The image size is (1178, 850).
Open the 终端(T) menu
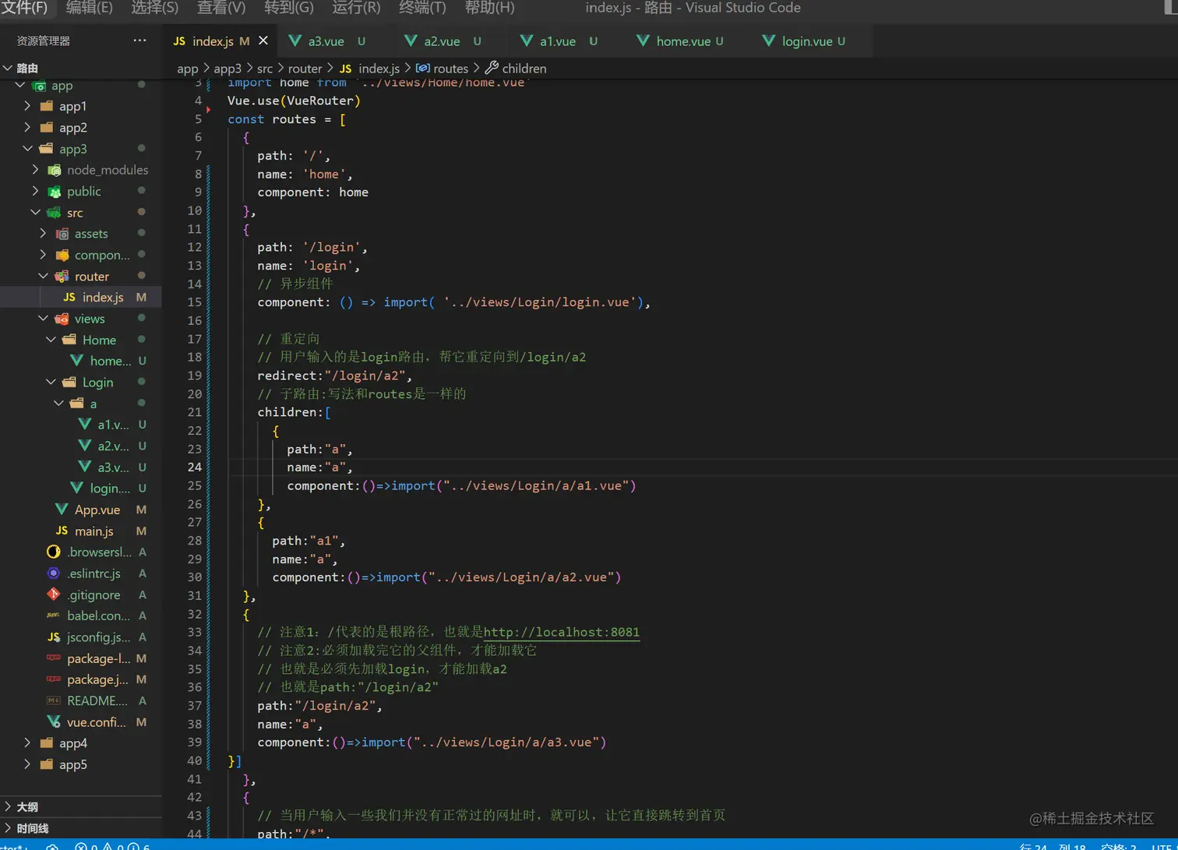click(x=422, y=8)
